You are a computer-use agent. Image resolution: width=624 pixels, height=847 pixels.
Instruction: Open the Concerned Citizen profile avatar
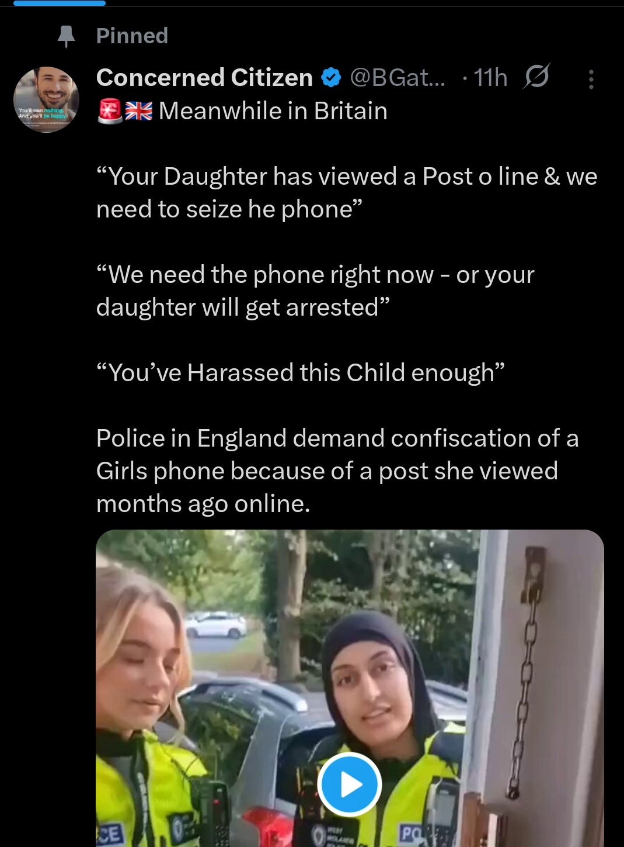[x=46, y=99]
